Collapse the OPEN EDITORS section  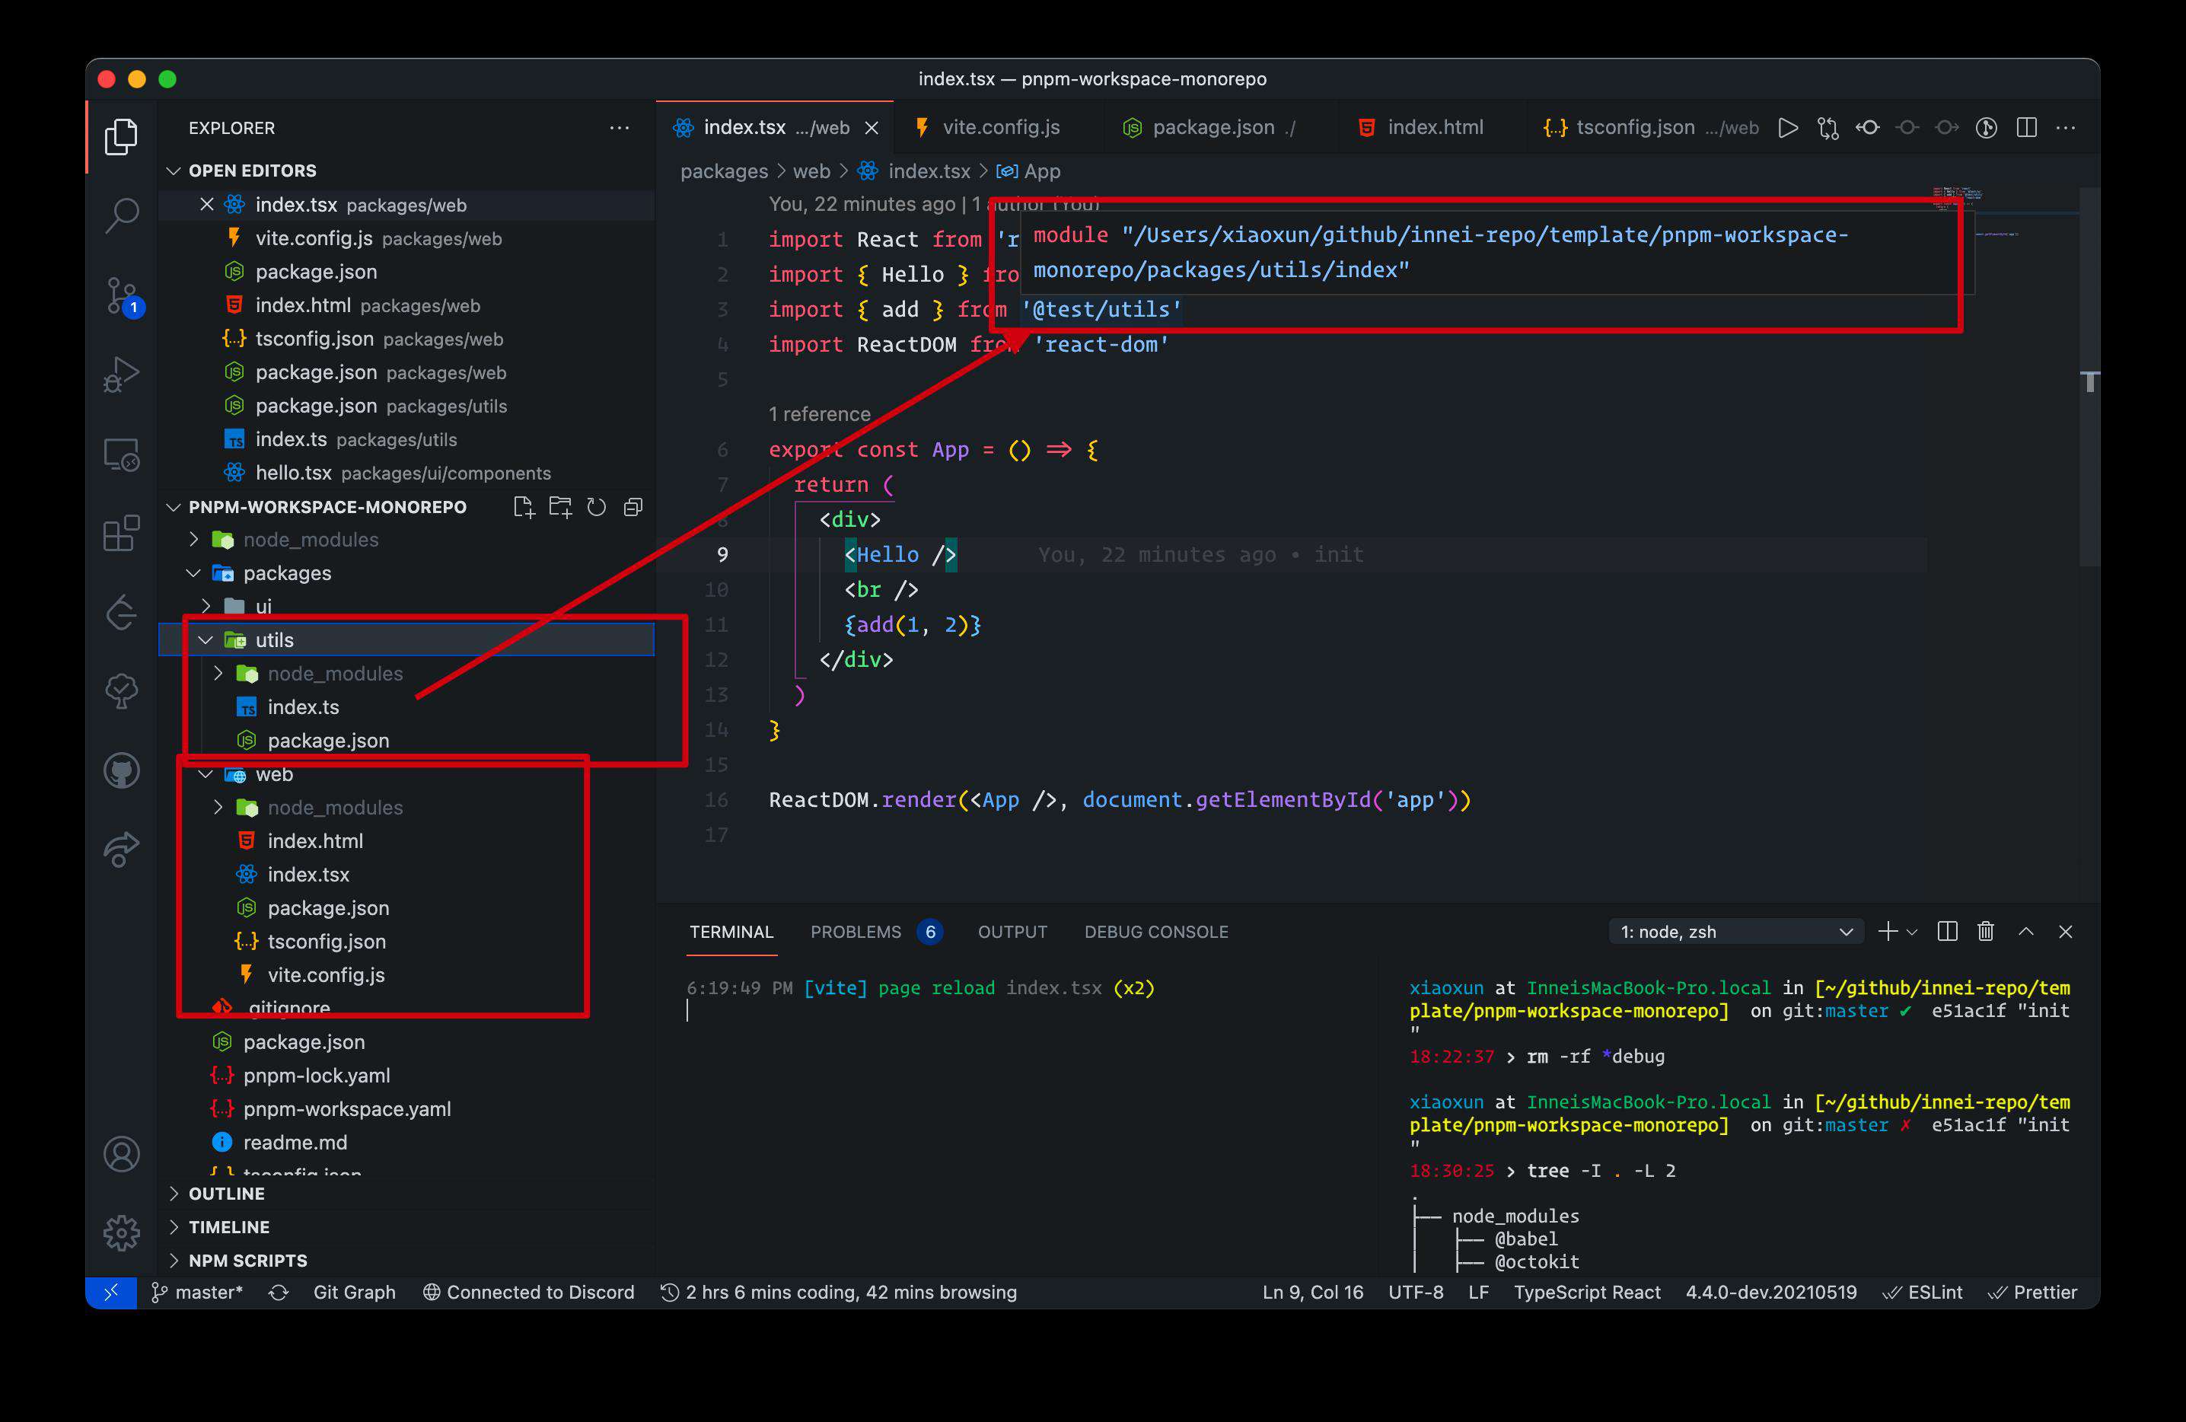point(407,171)
